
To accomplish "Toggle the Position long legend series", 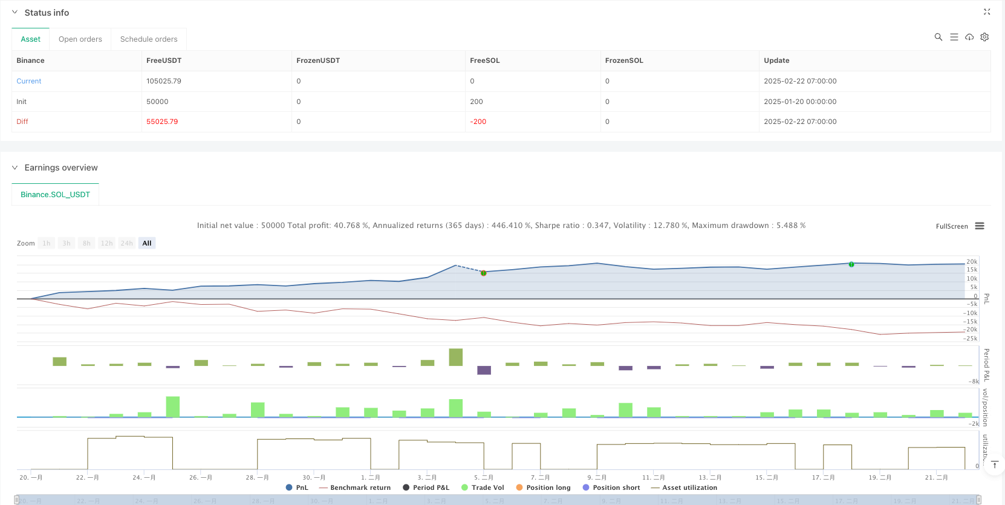I will (x=543, y=487).
